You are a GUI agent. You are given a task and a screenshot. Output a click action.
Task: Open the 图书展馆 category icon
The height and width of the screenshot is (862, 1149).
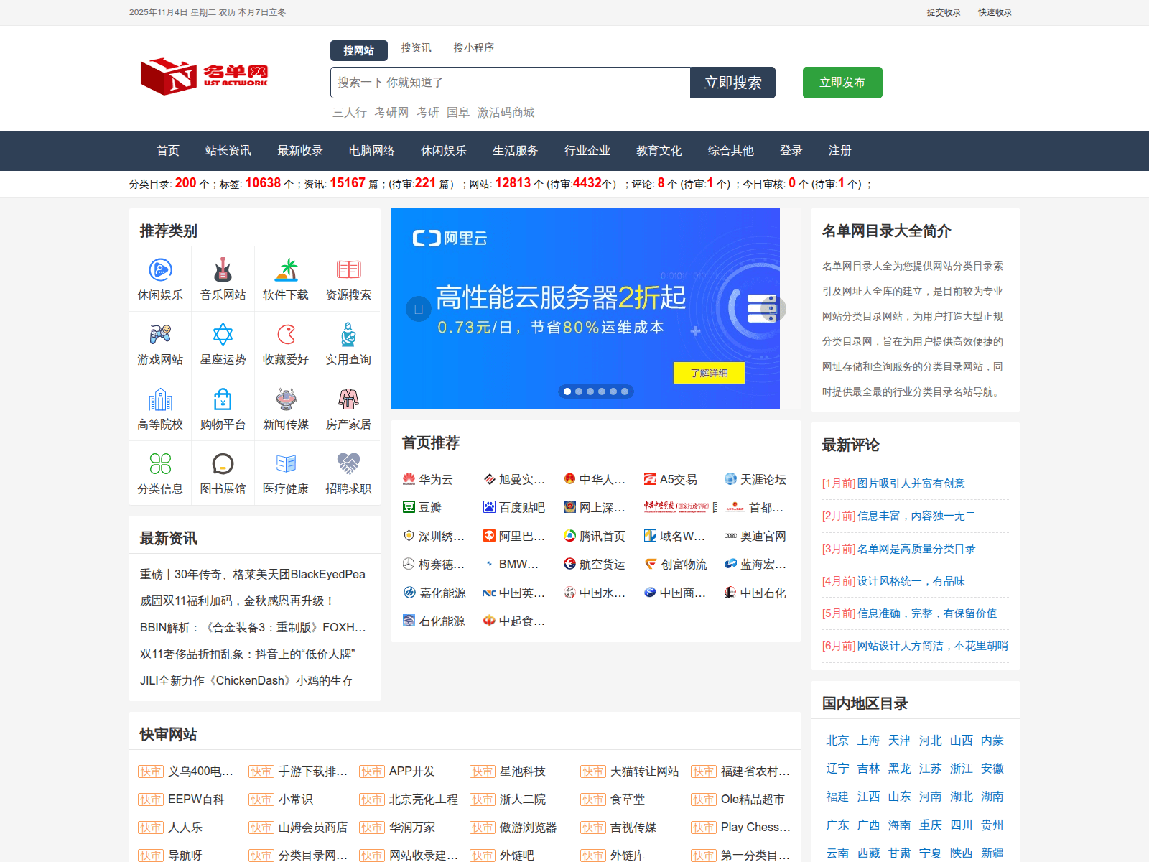[x=223, y=464]
